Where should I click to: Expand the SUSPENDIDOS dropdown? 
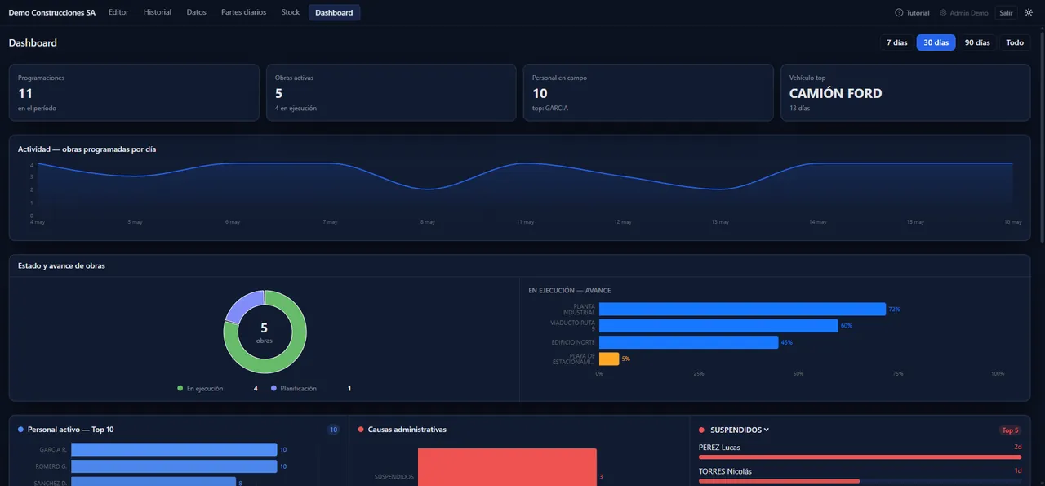tap(740, 430)
